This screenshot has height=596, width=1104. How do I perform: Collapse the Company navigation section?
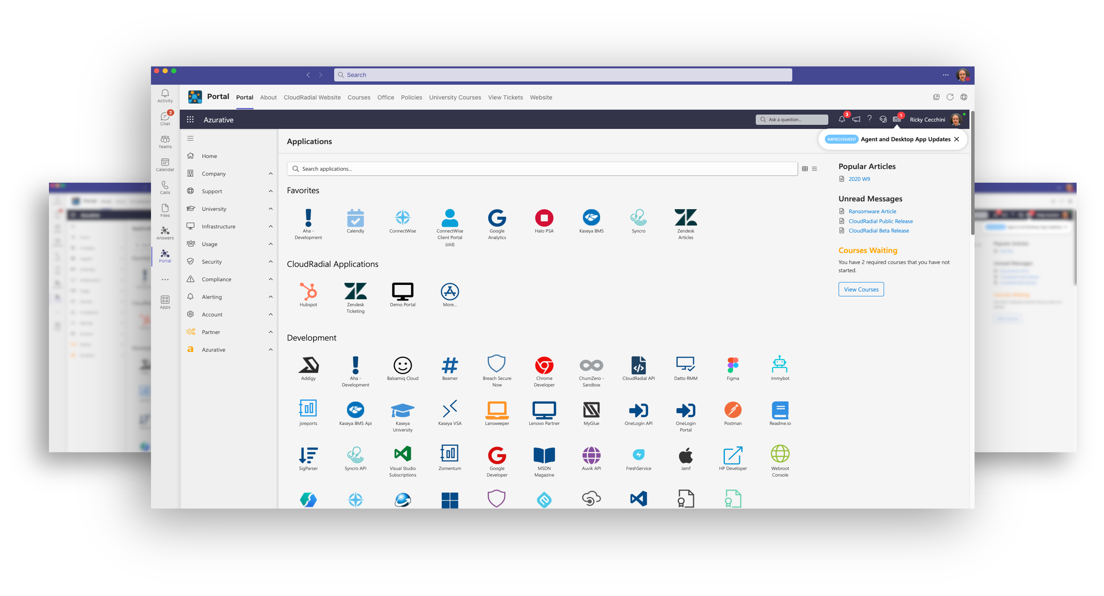click(x=270, y=174)
